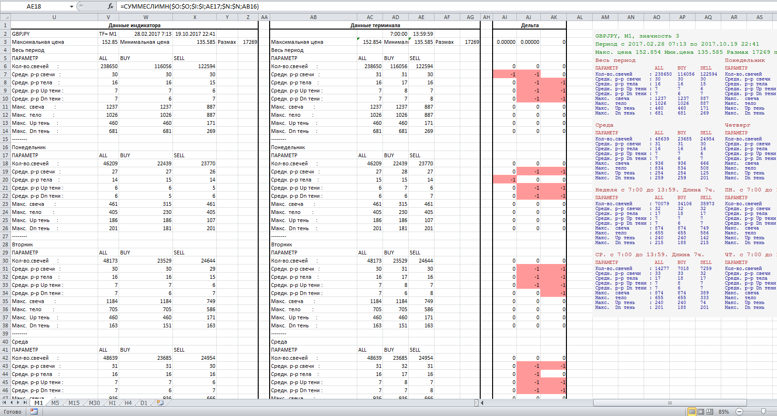Image resolution: width=777 pixels, height=416 pixels.
Task: Select column AB header
Action: click(313, 17)
